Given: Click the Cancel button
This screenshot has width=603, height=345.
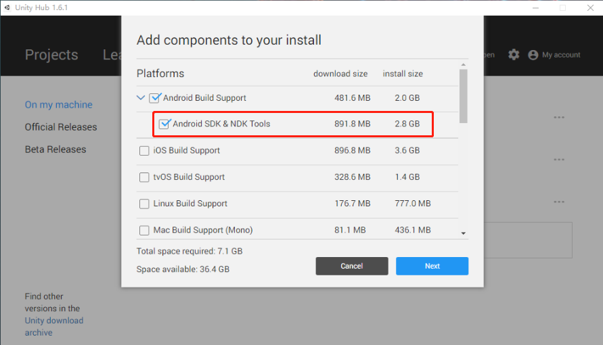Looking at the screenshot, I should pyautogui.click(x=352, y=266).
